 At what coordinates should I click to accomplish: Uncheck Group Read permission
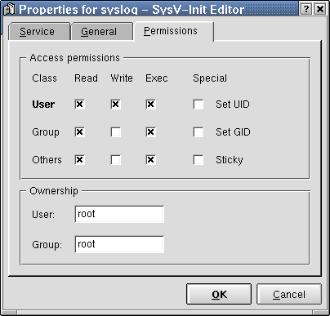click(80, 132)
